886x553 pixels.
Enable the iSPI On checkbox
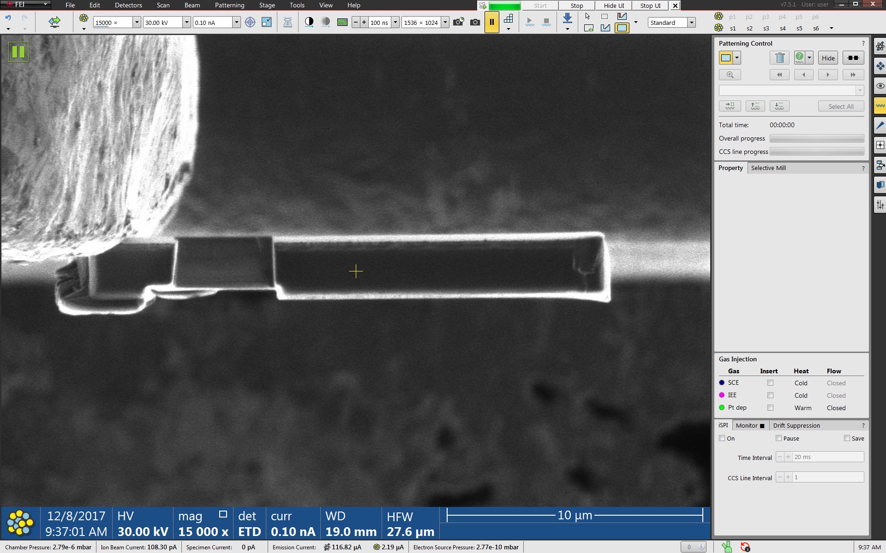[x=722, y=438]
